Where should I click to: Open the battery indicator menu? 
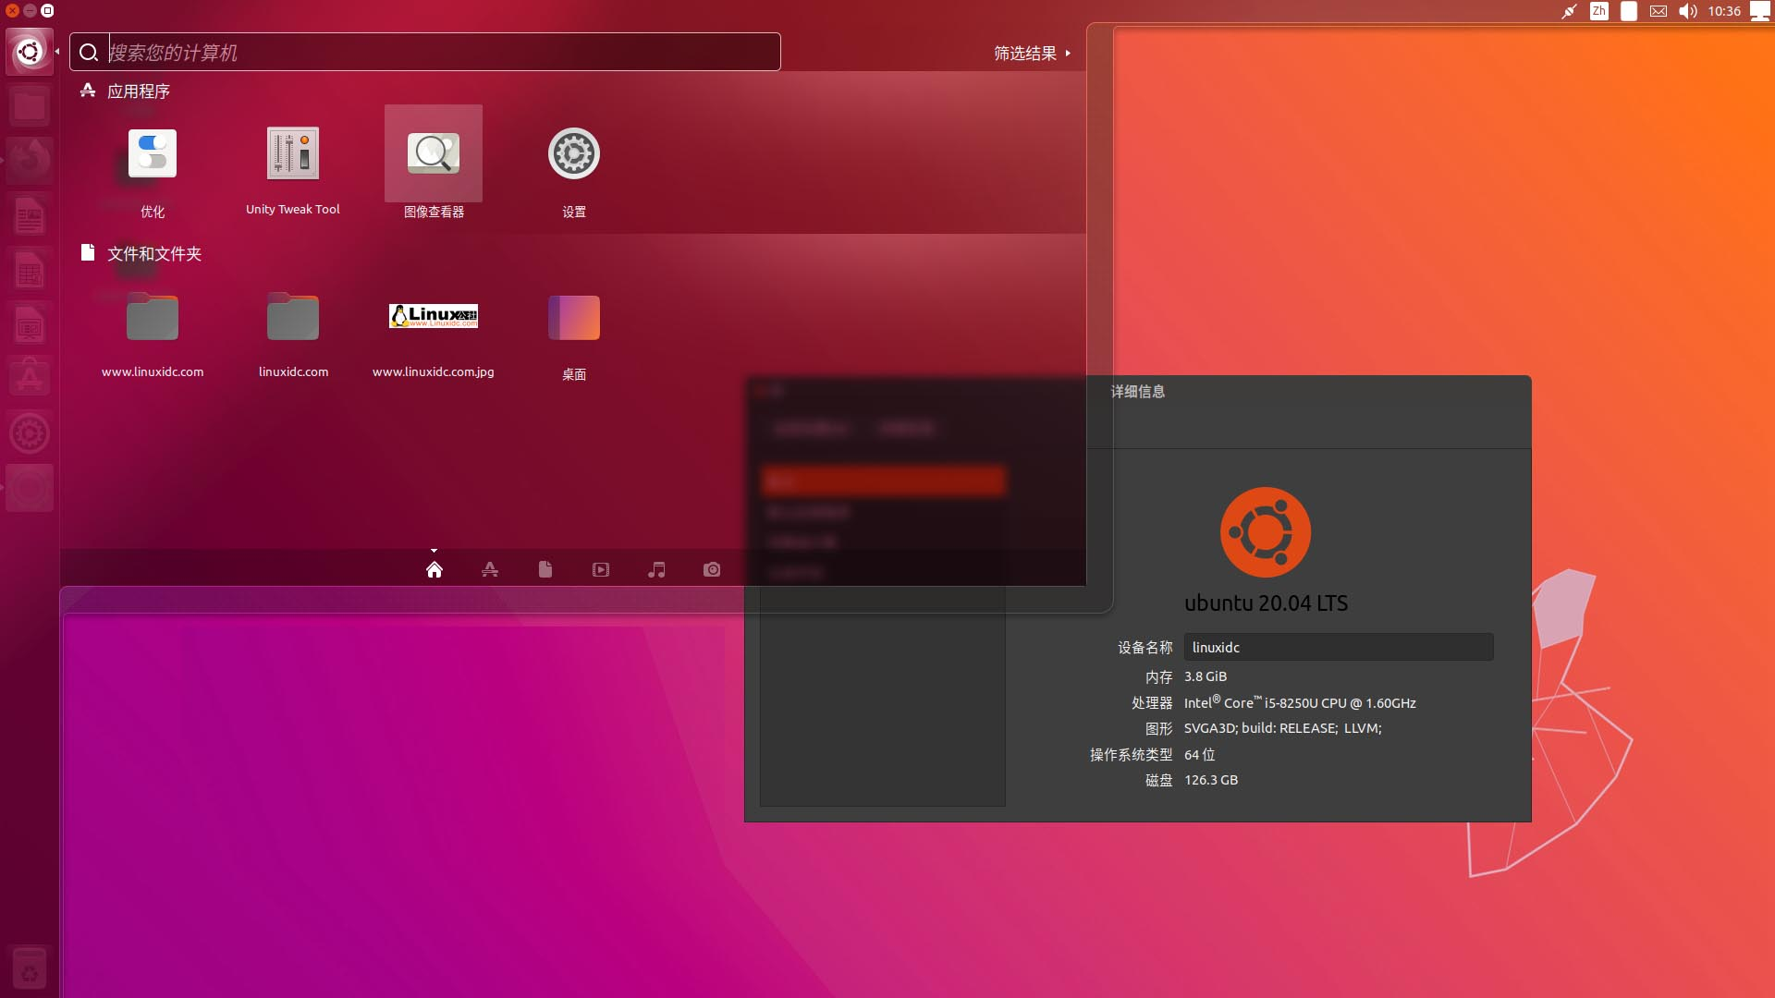[1629, 11]
